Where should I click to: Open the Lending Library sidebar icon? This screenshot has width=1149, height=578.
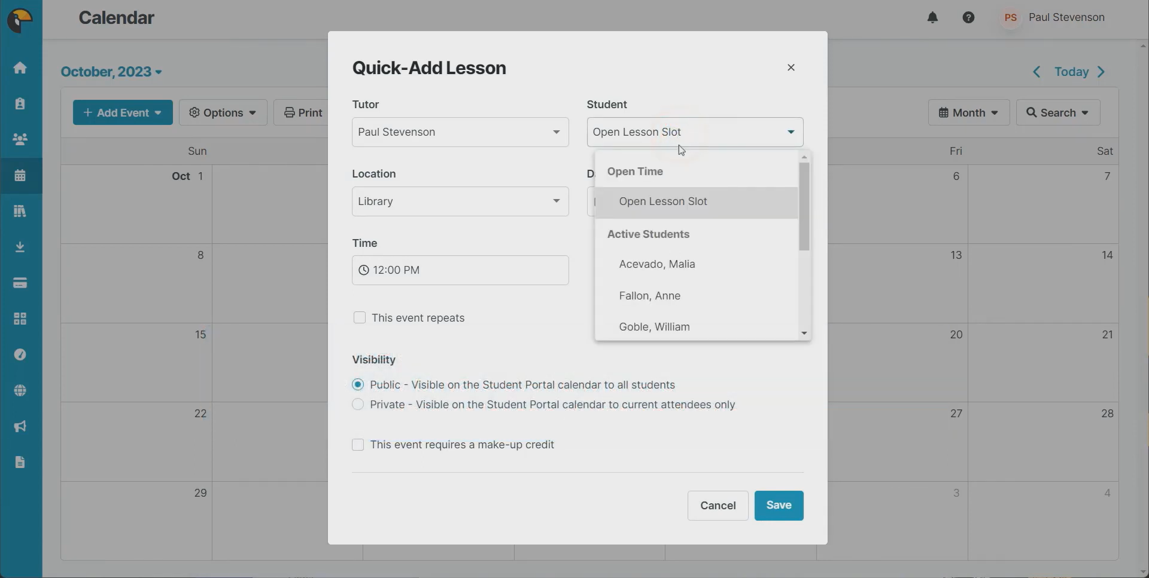tap(20, 211)
